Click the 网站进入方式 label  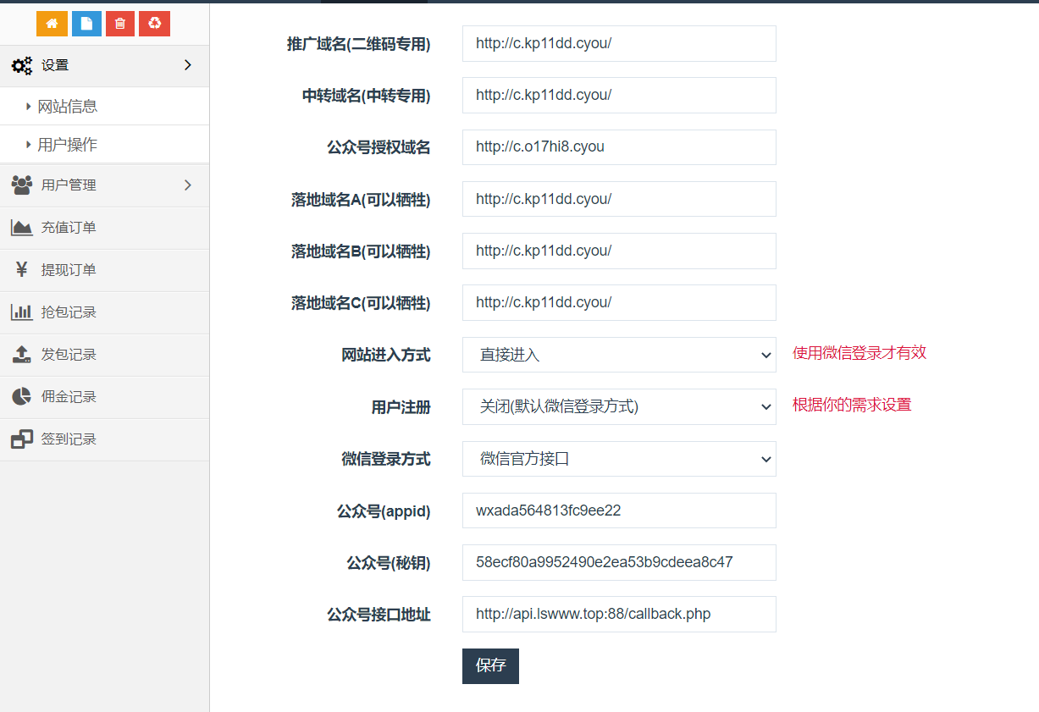pos(386,356)
